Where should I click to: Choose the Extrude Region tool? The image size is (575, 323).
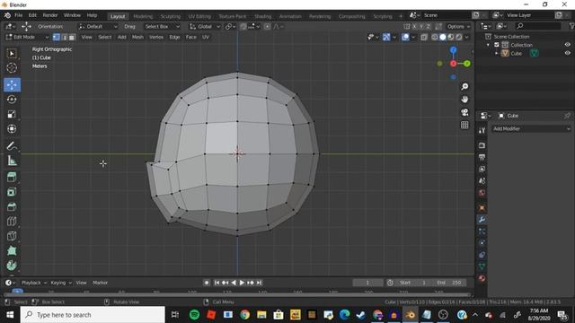[12, 178]
